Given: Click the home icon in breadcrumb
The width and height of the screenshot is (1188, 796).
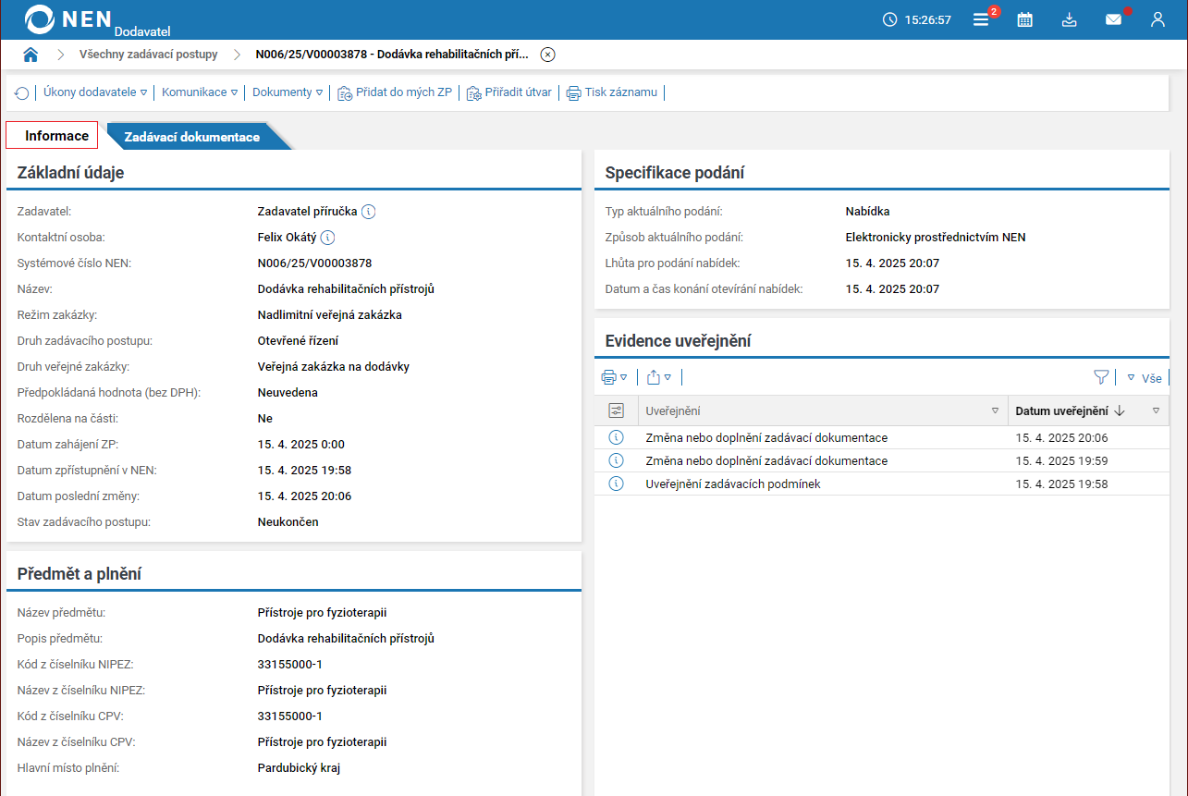Looking at the screenshot, I should pyautogui.click(x=31, y=55).
